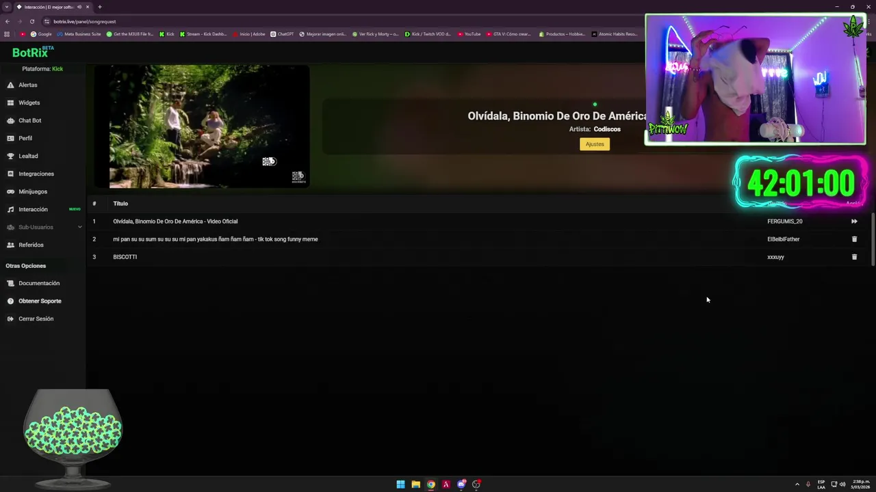This screenshot has width=876, height=492.
Task: Switch to Chrome in the taskbar
Action: point(430,484)
